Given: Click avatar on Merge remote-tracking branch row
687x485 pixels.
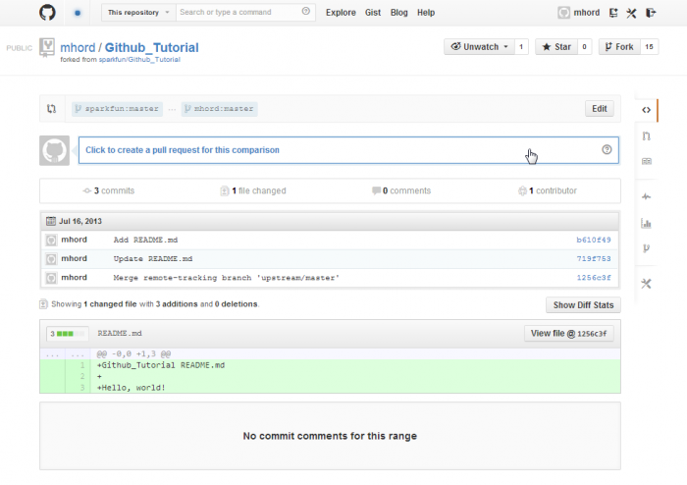Looking at the screenshot, I should pos(51,278).
